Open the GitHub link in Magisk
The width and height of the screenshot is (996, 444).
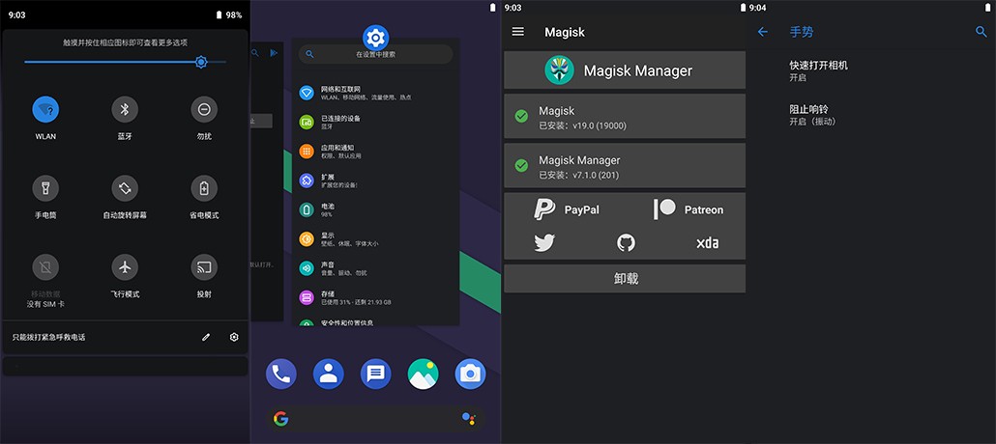[626, 242]
